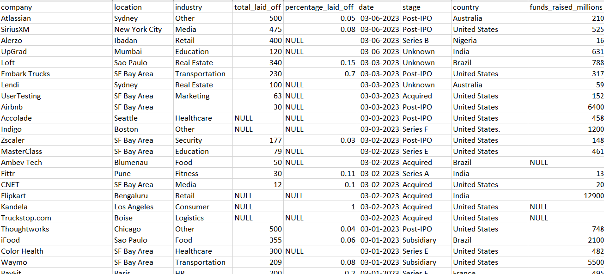Click the Fitness industry cell for Fittr

coord(203,173)
